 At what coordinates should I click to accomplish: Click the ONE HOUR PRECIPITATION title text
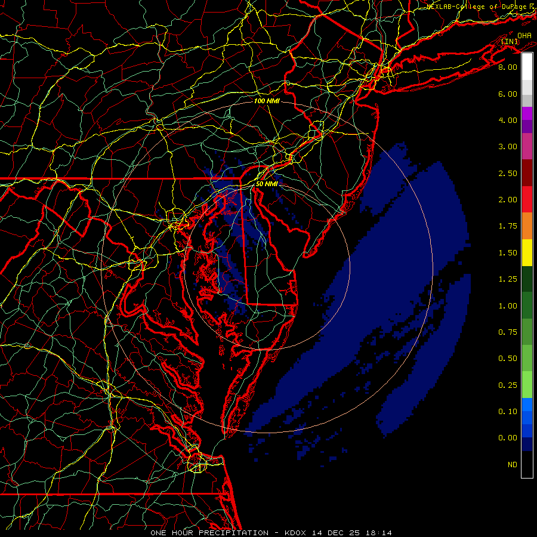pos(209,533)
